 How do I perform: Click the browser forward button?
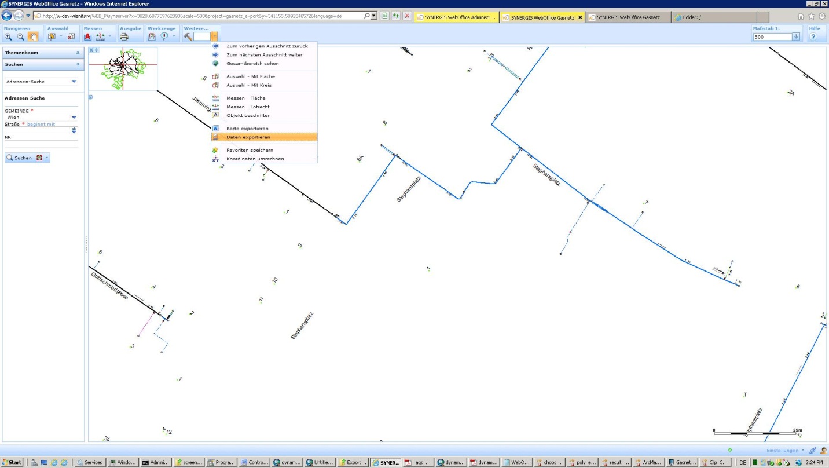[19, 16]
